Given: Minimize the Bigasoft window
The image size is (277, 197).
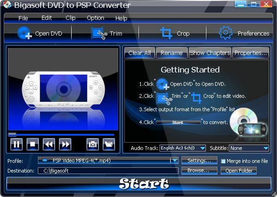Looking at the screenshot, I should [x=241, y=4].
